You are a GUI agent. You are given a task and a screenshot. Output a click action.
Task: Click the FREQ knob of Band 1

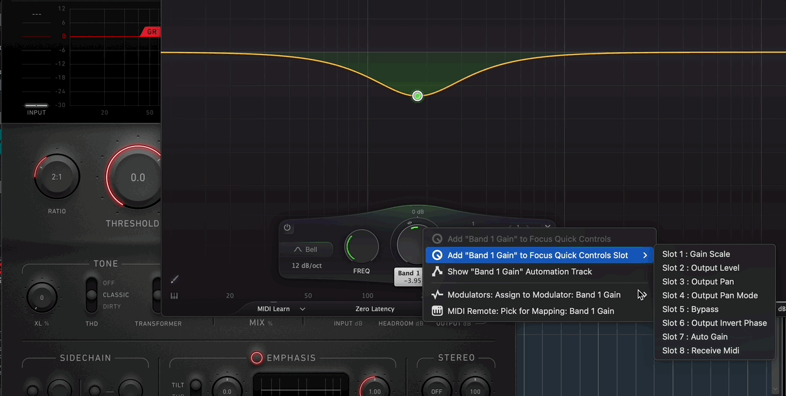click(x=362, y=246)
